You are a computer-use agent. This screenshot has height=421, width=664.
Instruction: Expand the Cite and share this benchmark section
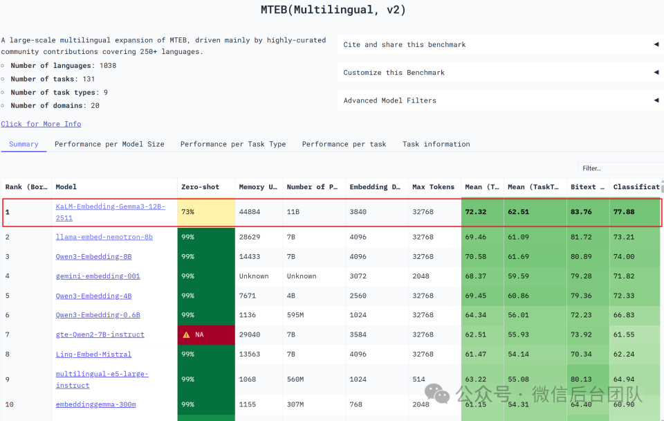point(501,44)
